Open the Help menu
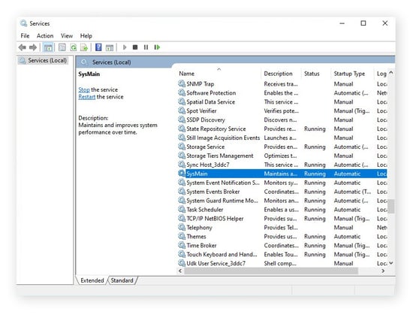413x315 pixels. click(86, 36)
